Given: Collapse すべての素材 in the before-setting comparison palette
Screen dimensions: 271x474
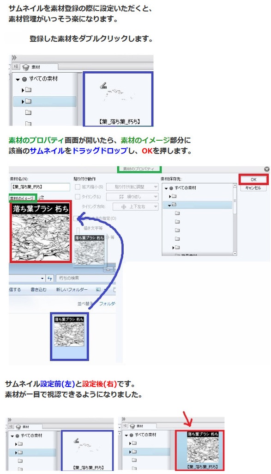Looking at the screenshot, I should tap(12, 436).
